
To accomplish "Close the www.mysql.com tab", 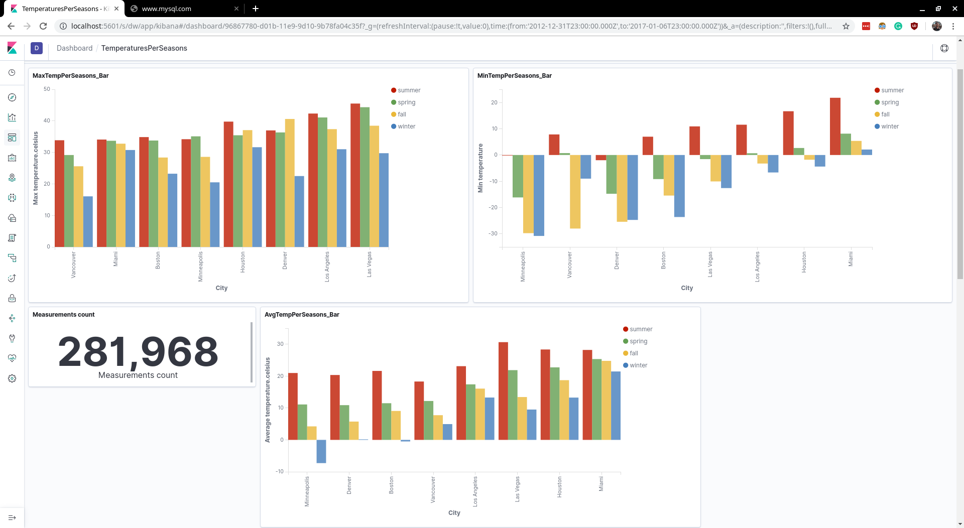I will pyautogui.click(x=236, y=9).
